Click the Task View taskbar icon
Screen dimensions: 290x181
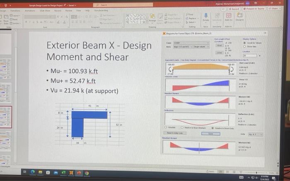[24, 172]
